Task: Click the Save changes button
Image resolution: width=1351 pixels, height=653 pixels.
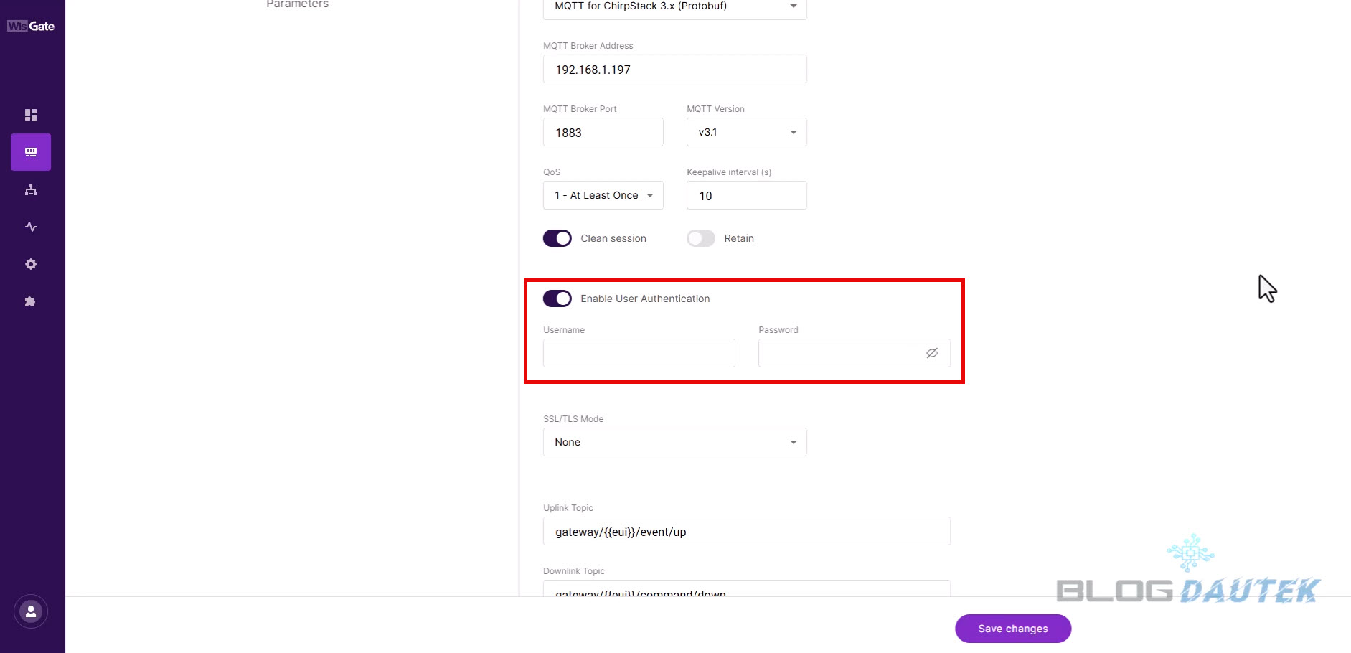Action: (1012, 629)
